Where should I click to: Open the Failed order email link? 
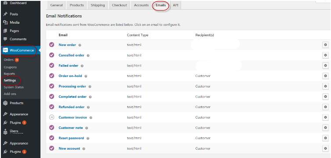[69, 66]
